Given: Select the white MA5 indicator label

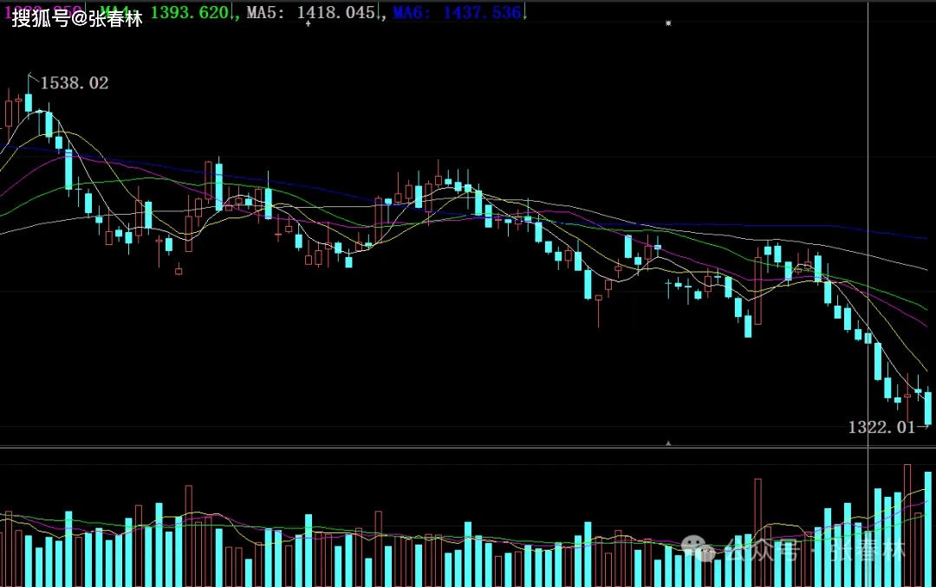Looking at the screenshot, I should [268, 12].
